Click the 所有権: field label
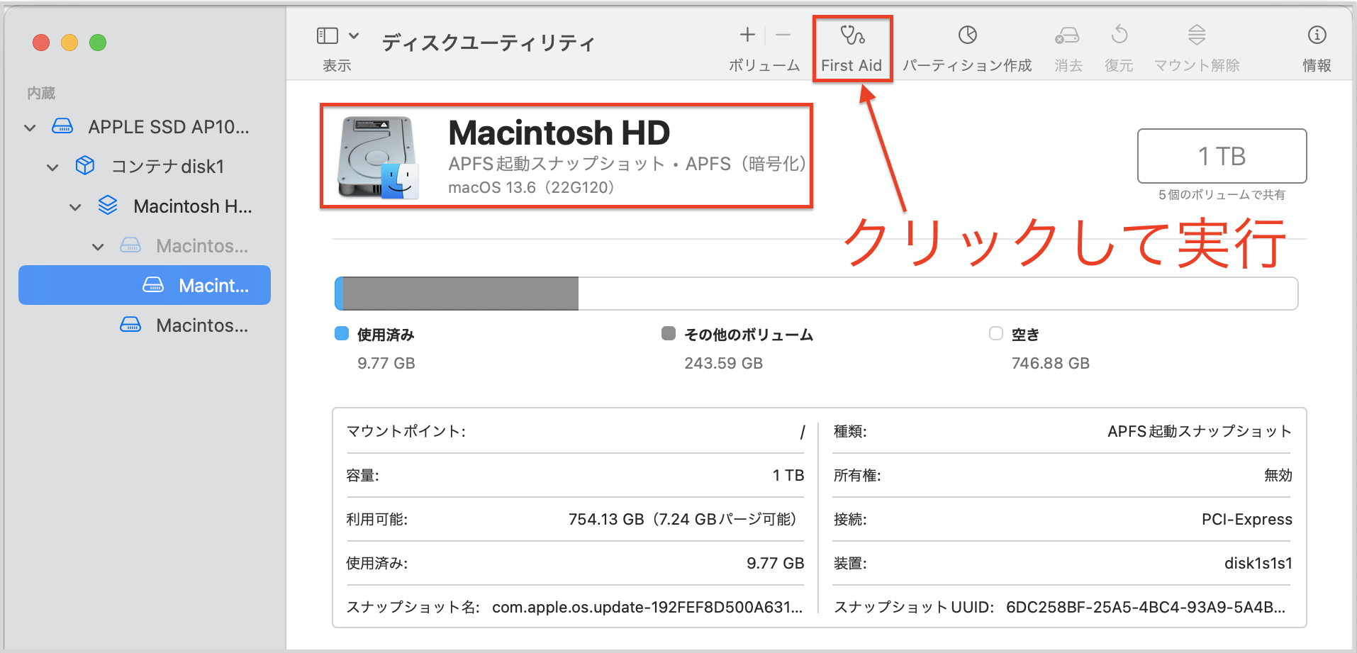The image size is (1357, 653). pyautogui.click(x=858, y=475)
